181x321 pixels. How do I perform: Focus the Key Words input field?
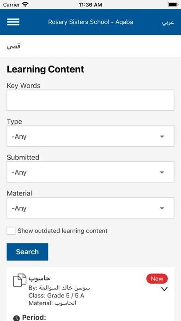pyautogui.click(x=90, y=101)
